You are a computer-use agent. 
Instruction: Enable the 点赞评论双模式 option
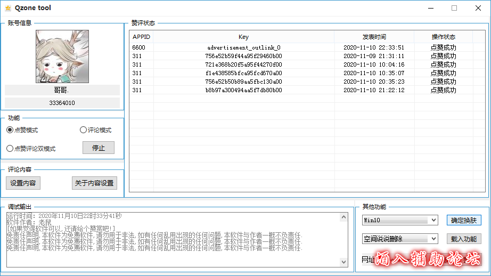point(10,149)
